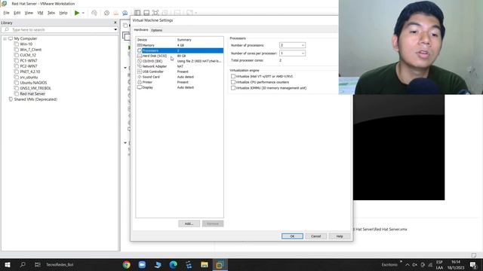Open the Tabs menu
The height and width of the screenshot is (271, 483).
pyautogui.click(x=51, y=13)
